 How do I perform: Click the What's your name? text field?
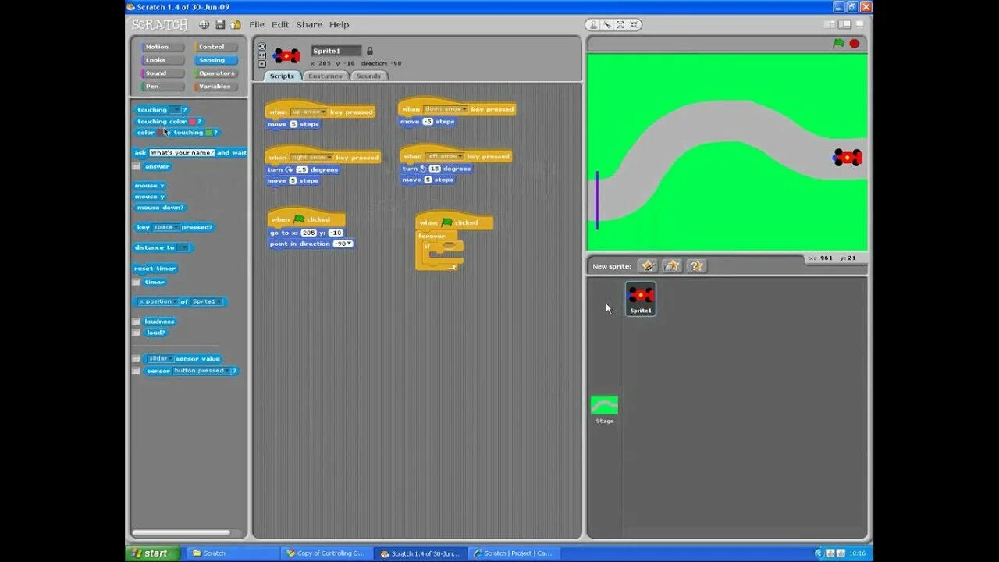click(181, 153)
